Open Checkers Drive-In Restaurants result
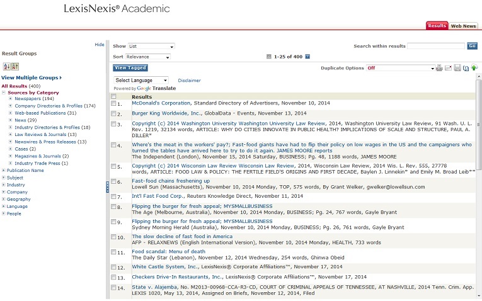This screenshot has width=482, height=301. [176, 277]
